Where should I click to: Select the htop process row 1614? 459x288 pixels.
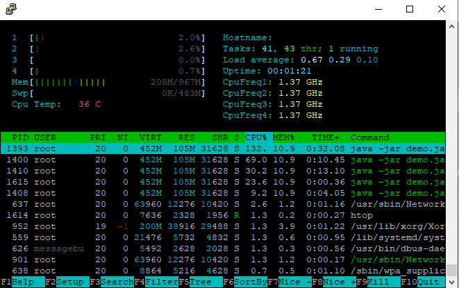point(223,215)
